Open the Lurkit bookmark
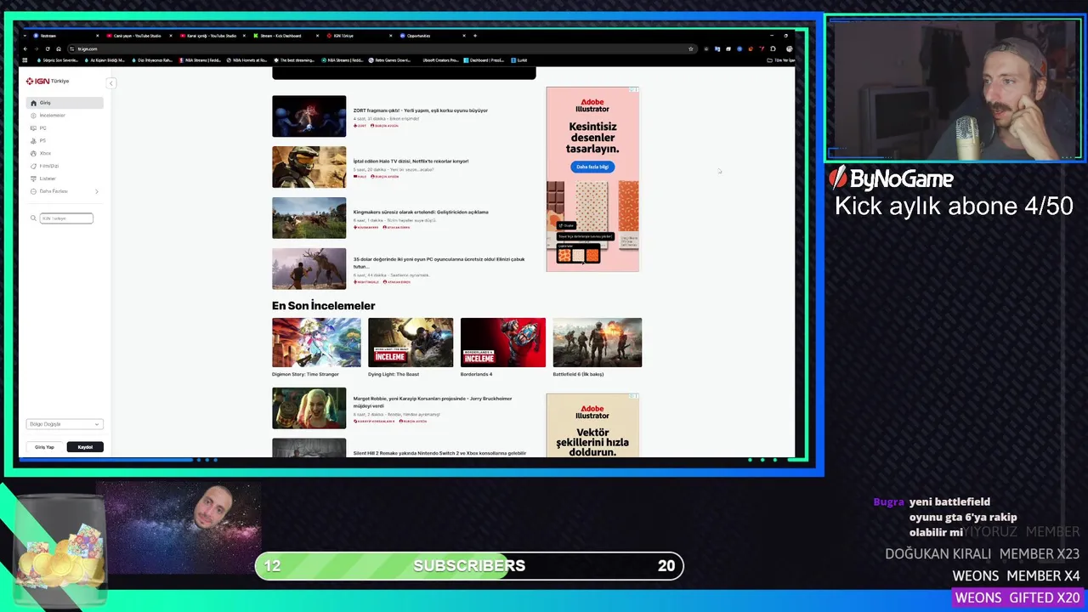This screenshot has width=1088, height=612. 518,60
